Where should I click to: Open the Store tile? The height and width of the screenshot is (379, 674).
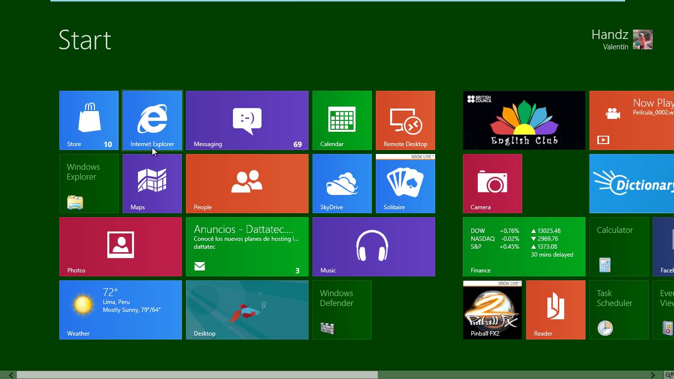[x=89, y=120]
